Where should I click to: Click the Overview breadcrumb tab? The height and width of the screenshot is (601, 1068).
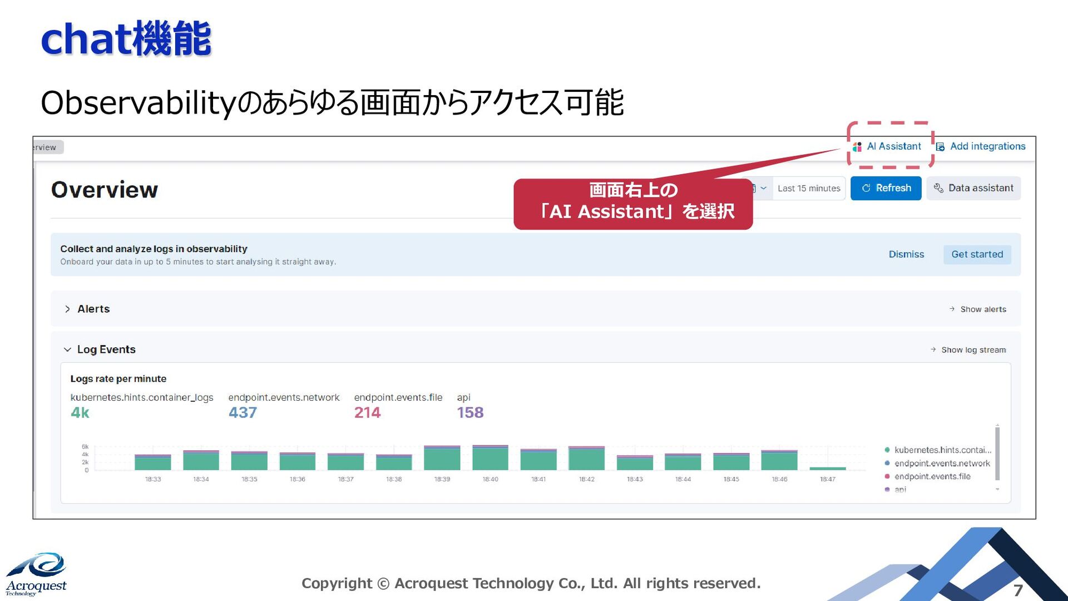[48, 147]
